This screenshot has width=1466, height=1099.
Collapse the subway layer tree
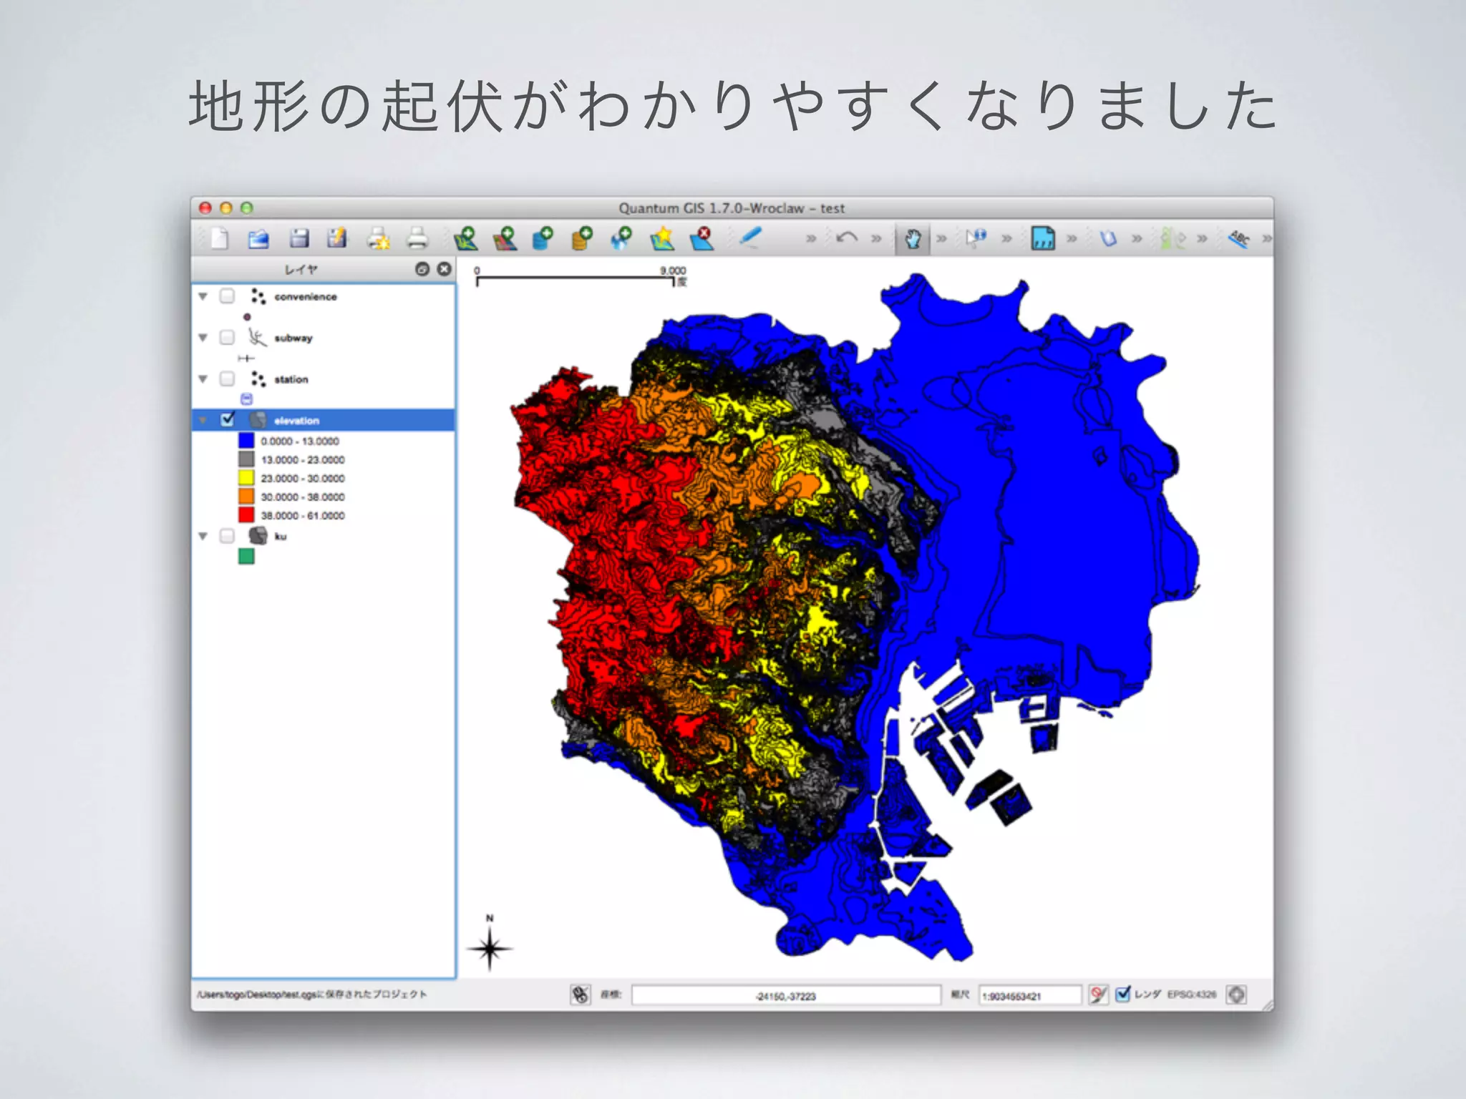click(203, 338)
